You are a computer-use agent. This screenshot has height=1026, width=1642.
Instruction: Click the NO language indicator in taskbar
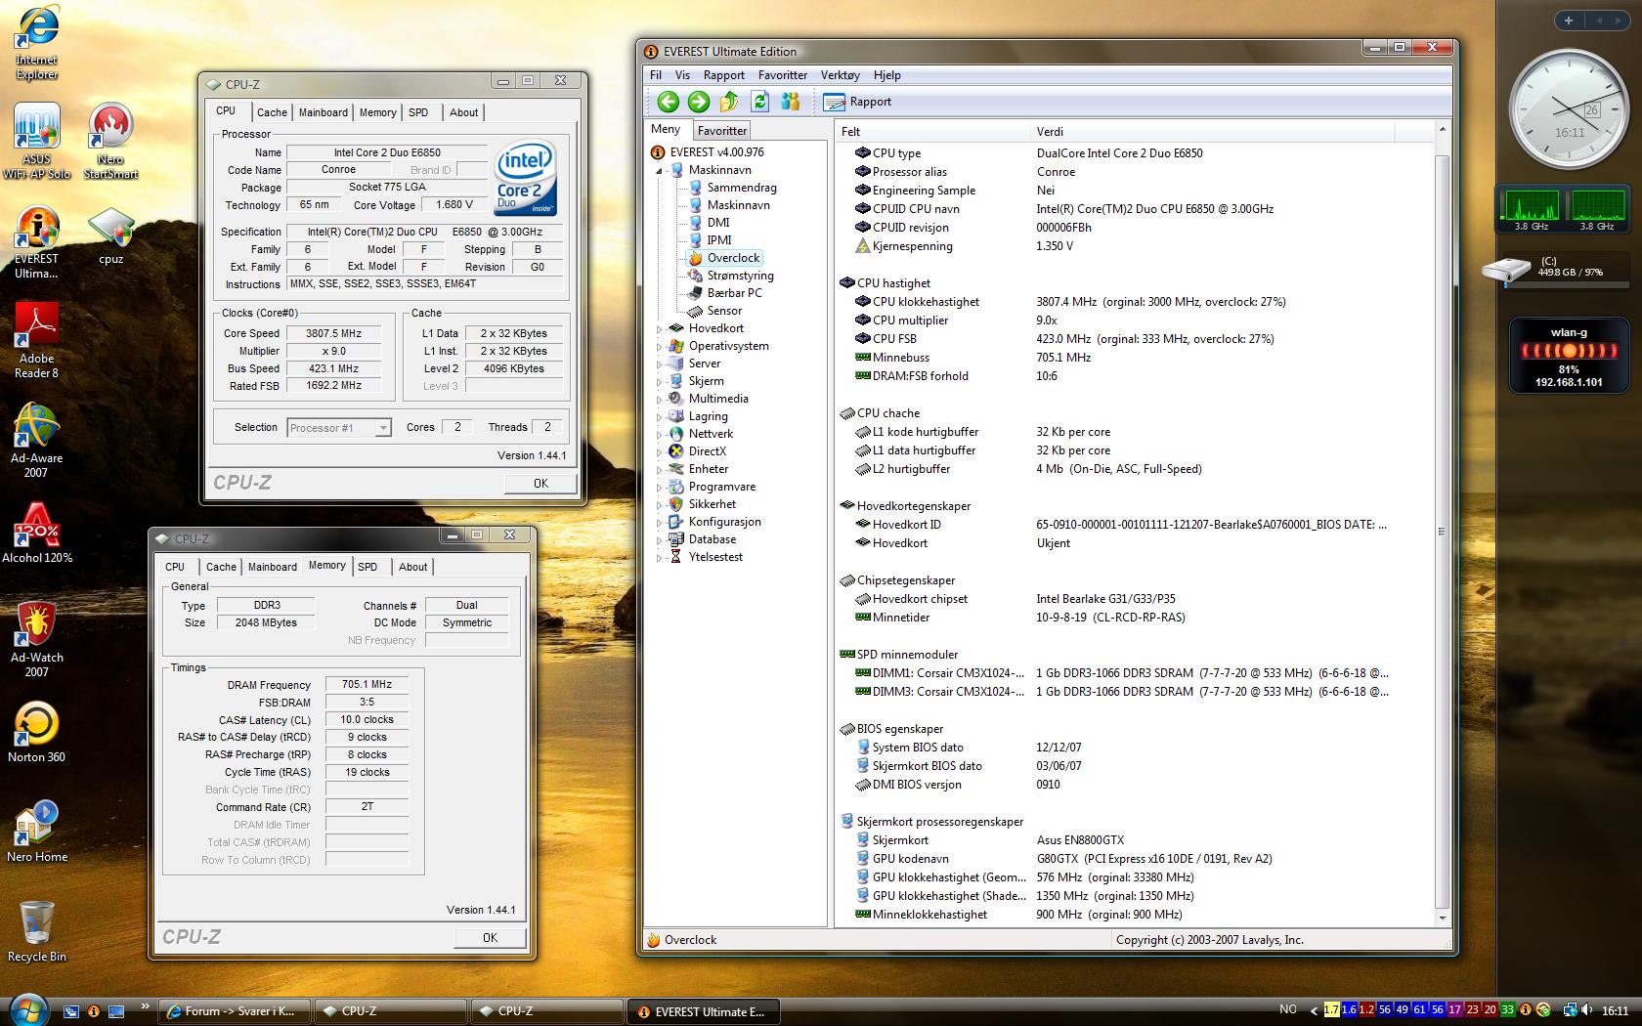1288,1009
